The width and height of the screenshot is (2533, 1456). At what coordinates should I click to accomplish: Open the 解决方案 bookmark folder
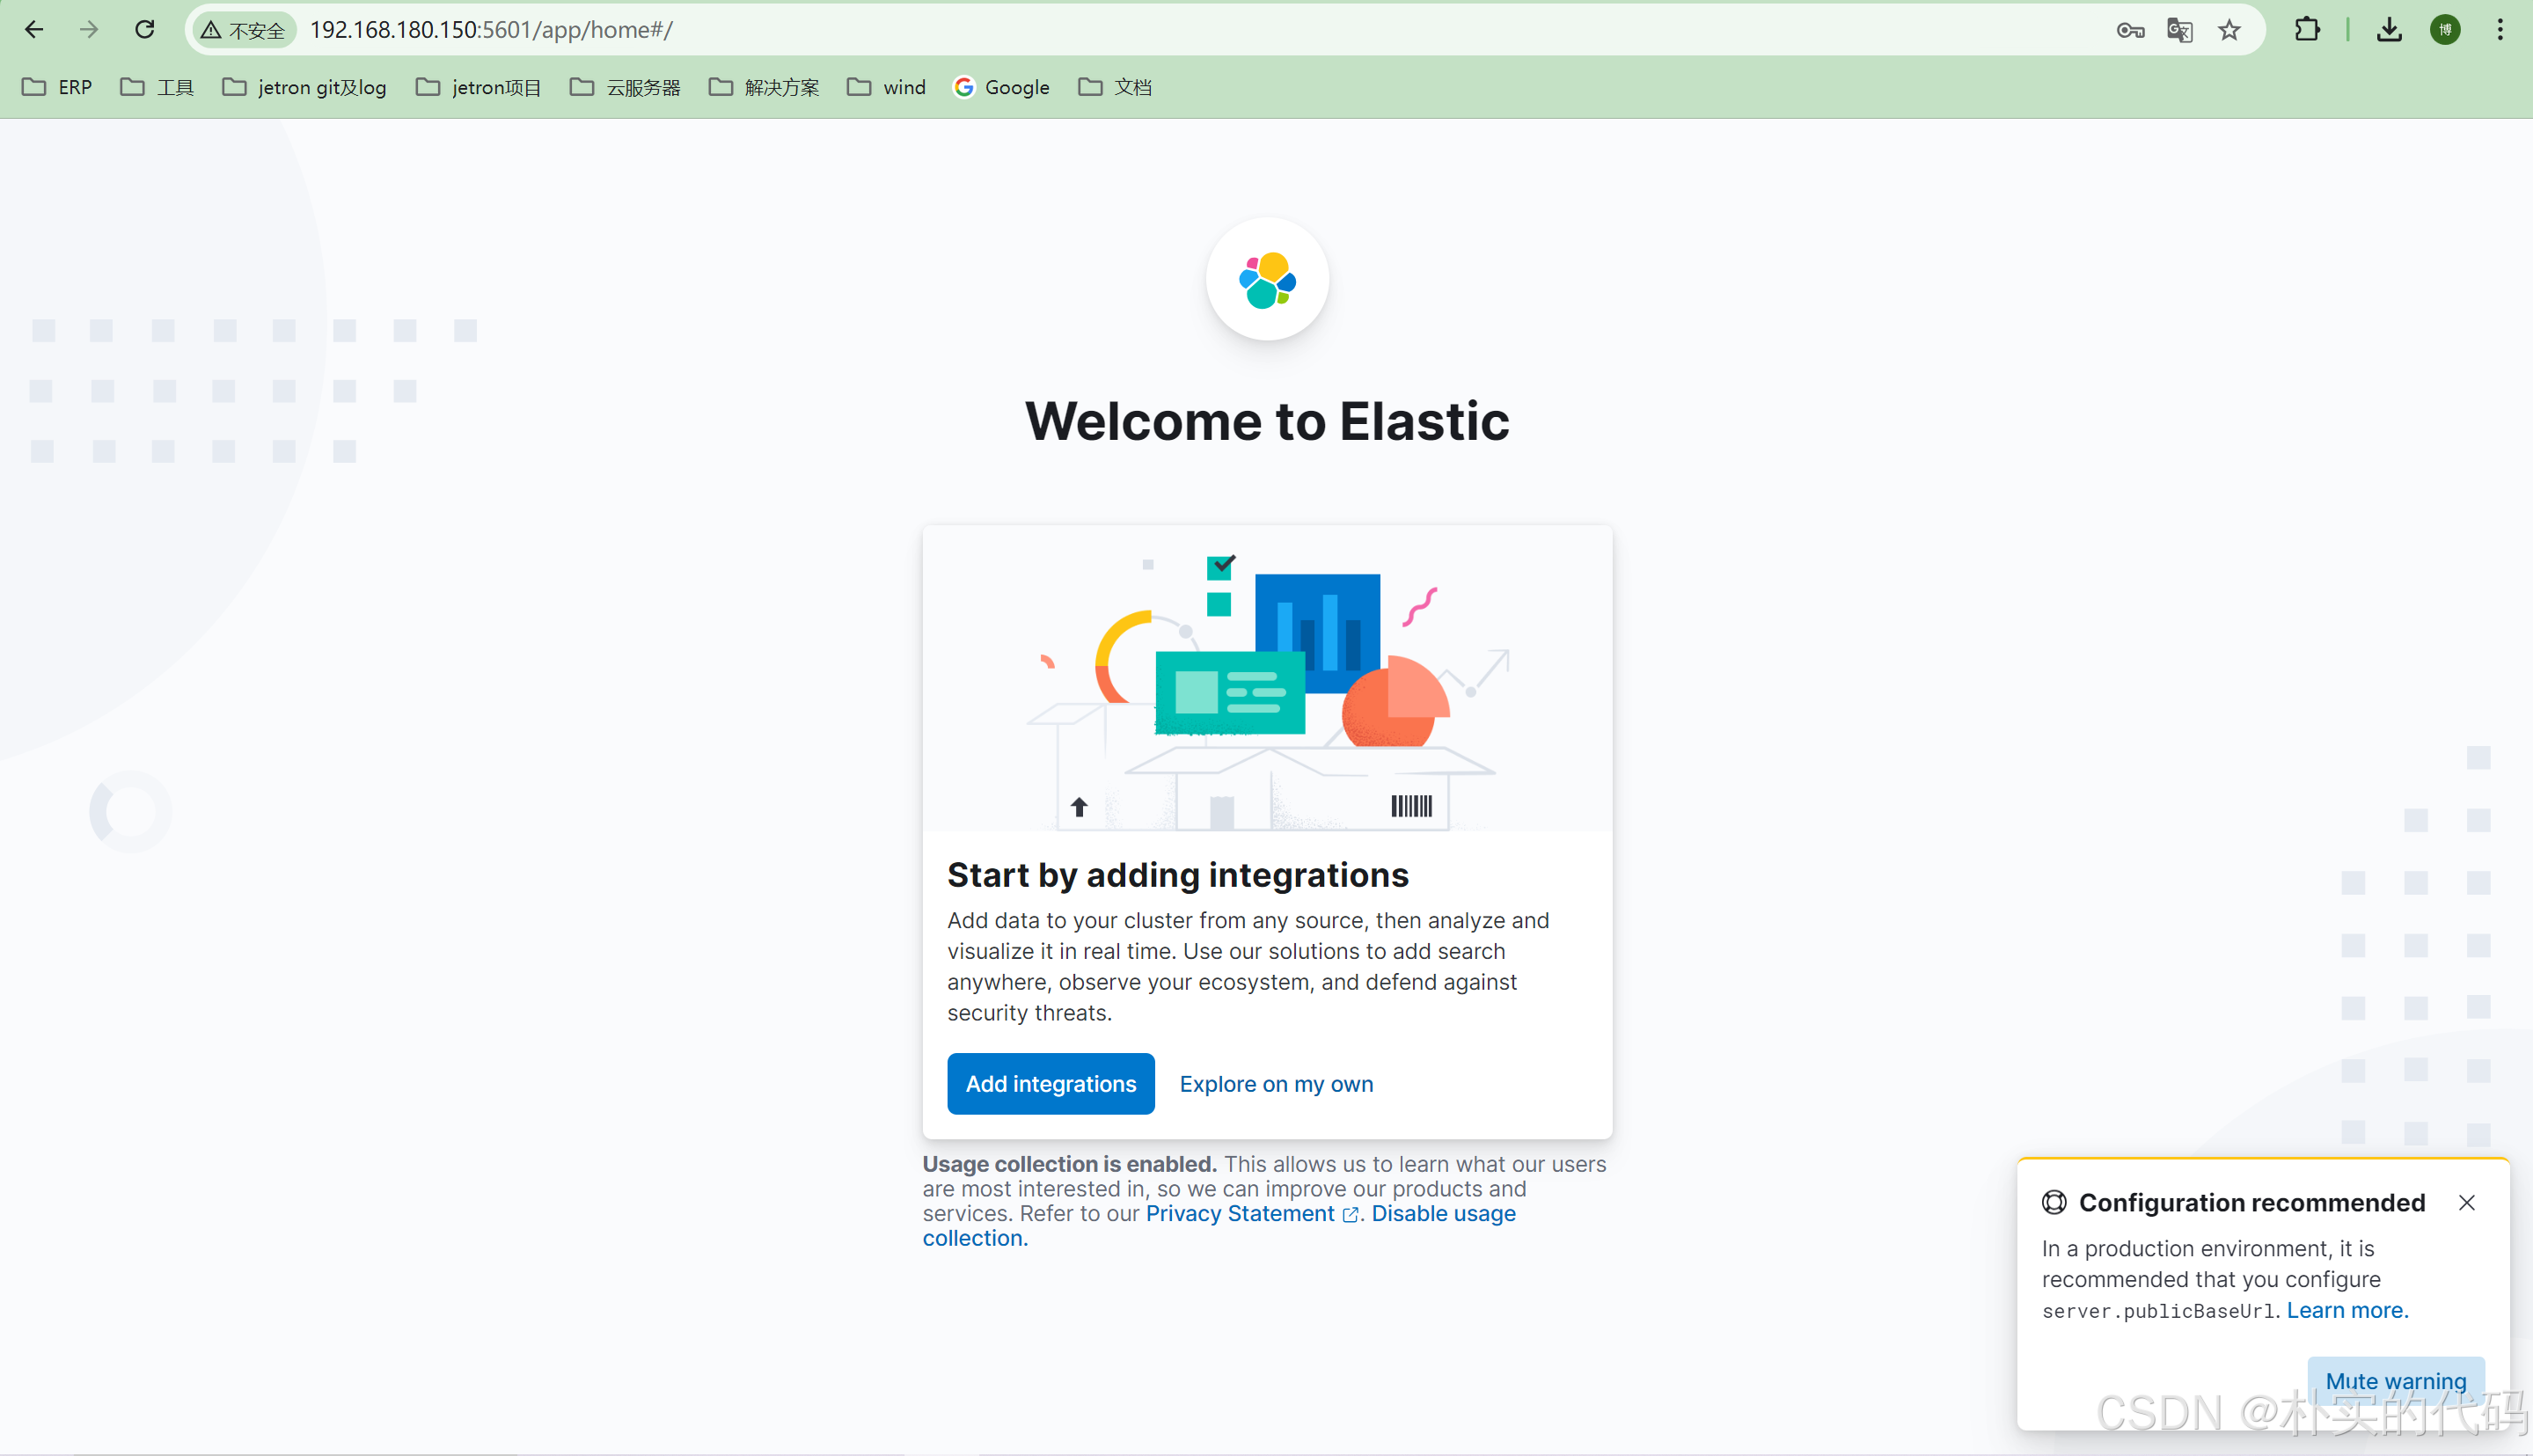(764, 87)
